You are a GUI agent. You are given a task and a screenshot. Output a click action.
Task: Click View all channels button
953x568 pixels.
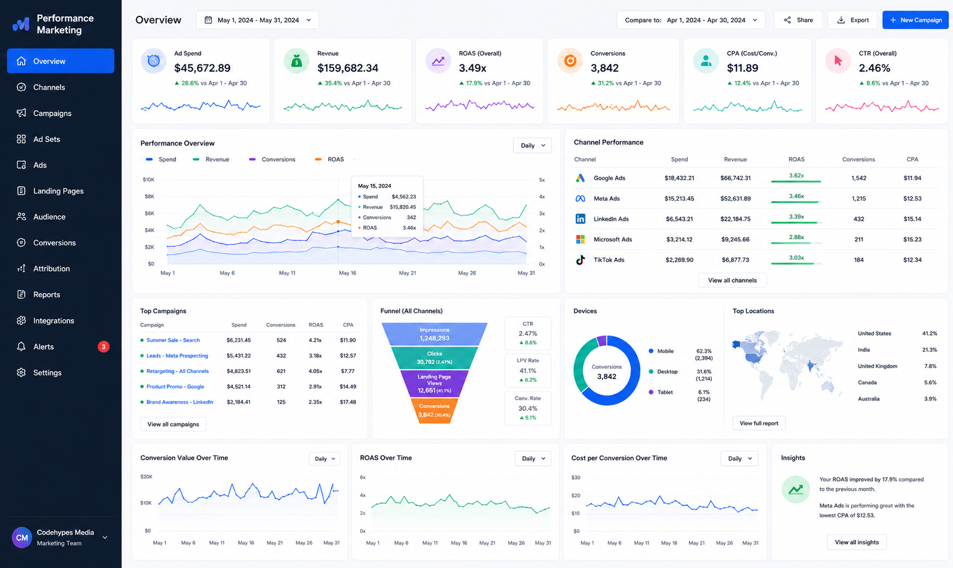732,280
